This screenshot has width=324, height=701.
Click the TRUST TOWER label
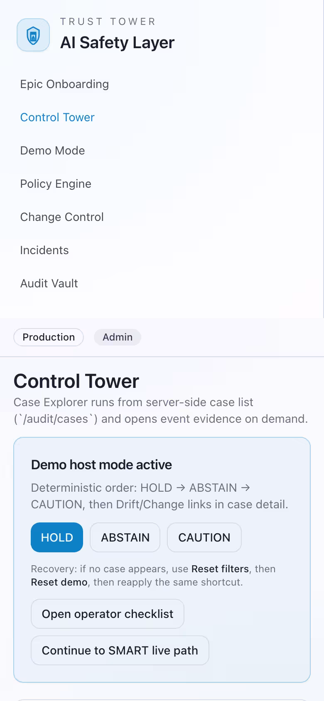(108, 21)
